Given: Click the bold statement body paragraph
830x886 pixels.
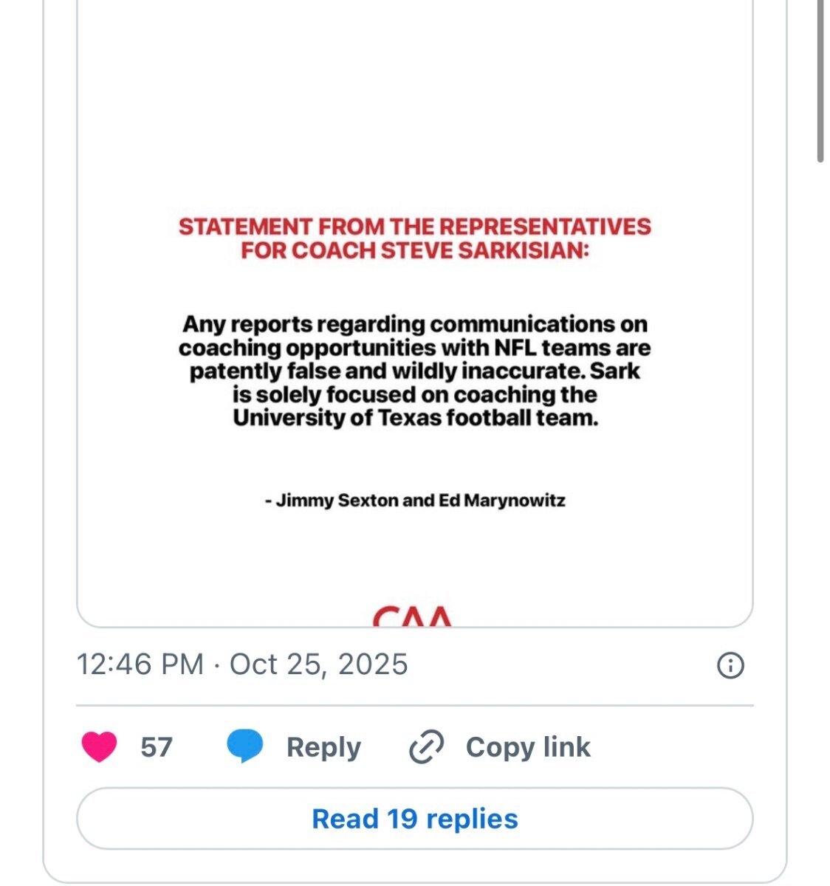Looking at the screenshot, I should pyautogui.click(x=414, y=371).
